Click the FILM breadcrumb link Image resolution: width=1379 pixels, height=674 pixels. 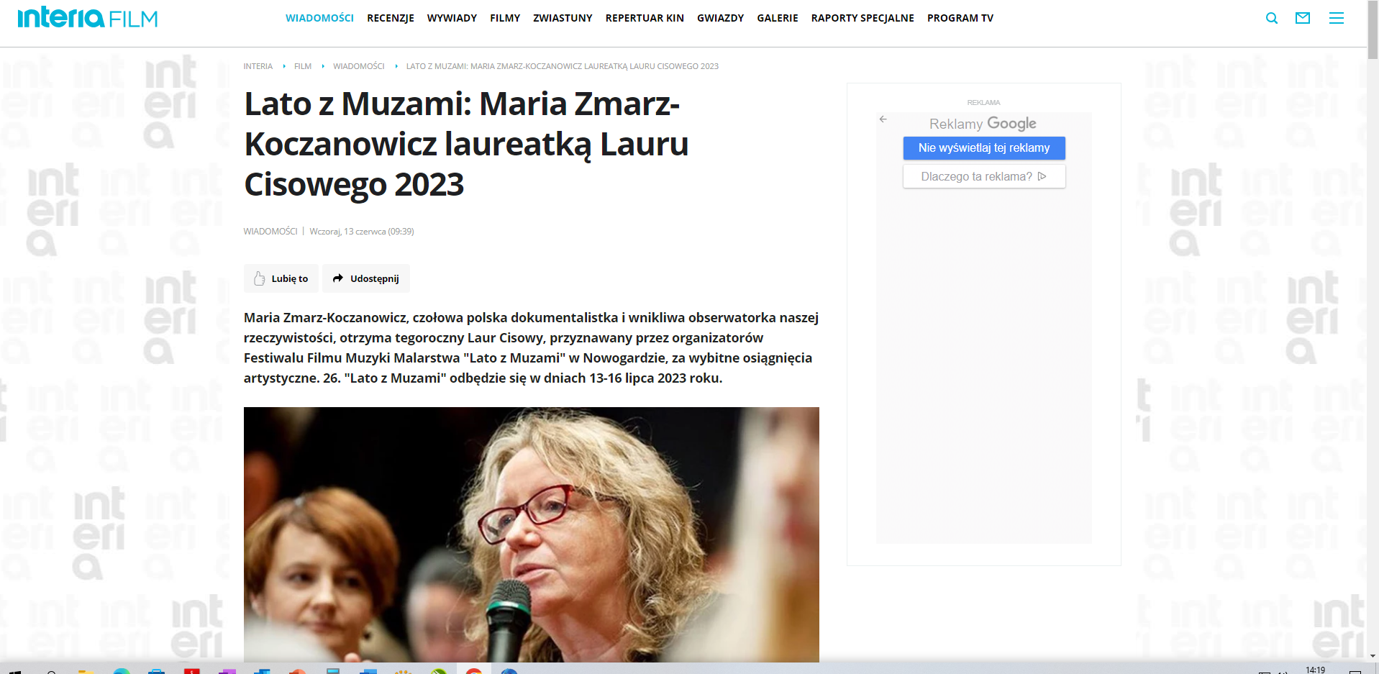(x=302, y=66)
